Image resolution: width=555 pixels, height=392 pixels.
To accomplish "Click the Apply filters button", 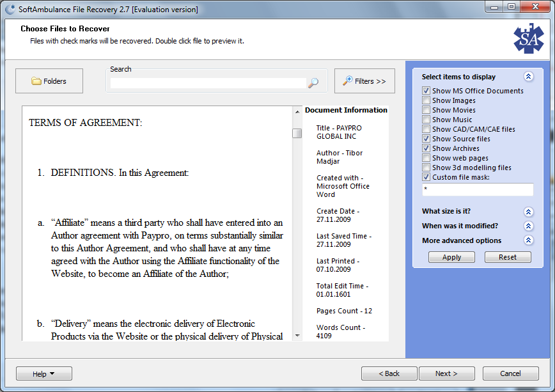I will [x=451, y=257].
